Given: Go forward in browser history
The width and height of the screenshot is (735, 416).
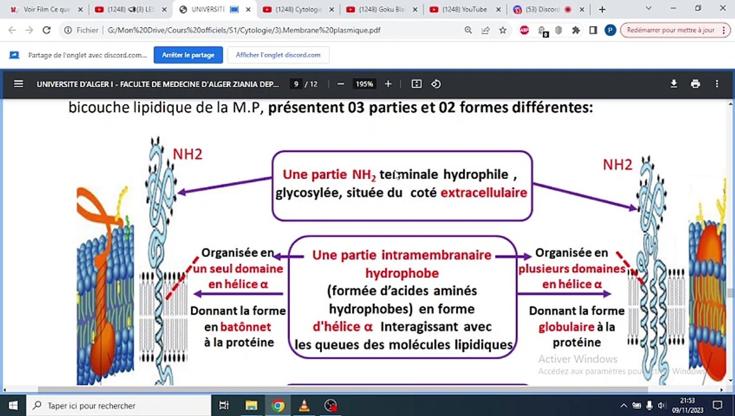Looking at the screenshot, I should point(29,30).
